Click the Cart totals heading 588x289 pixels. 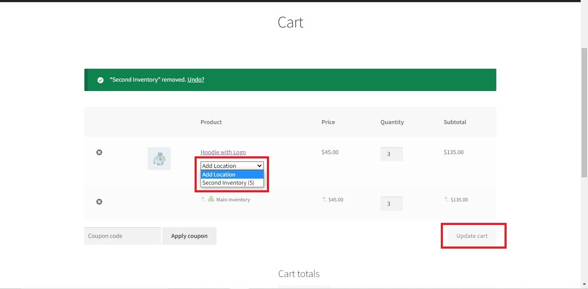coord(299,274)
